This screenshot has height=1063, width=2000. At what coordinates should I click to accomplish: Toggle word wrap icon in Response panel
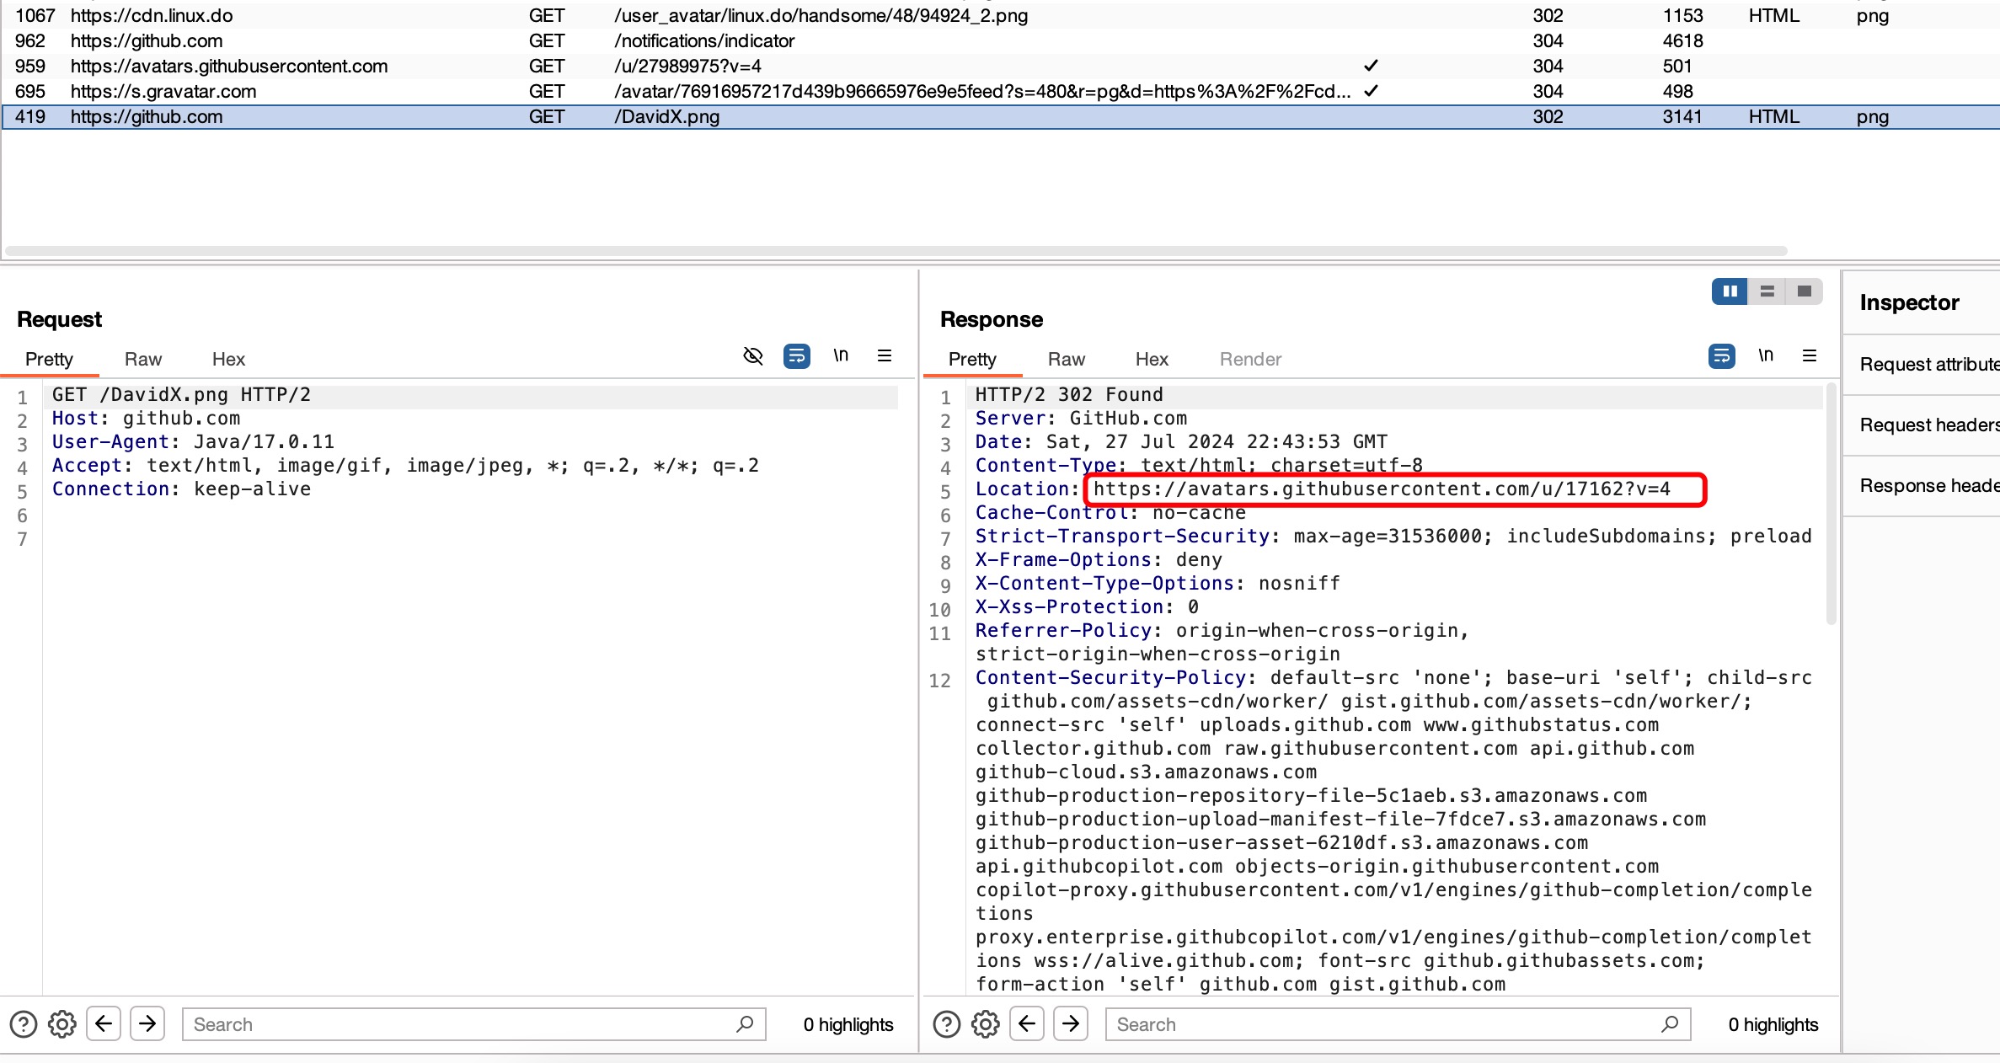point(1721,356)
